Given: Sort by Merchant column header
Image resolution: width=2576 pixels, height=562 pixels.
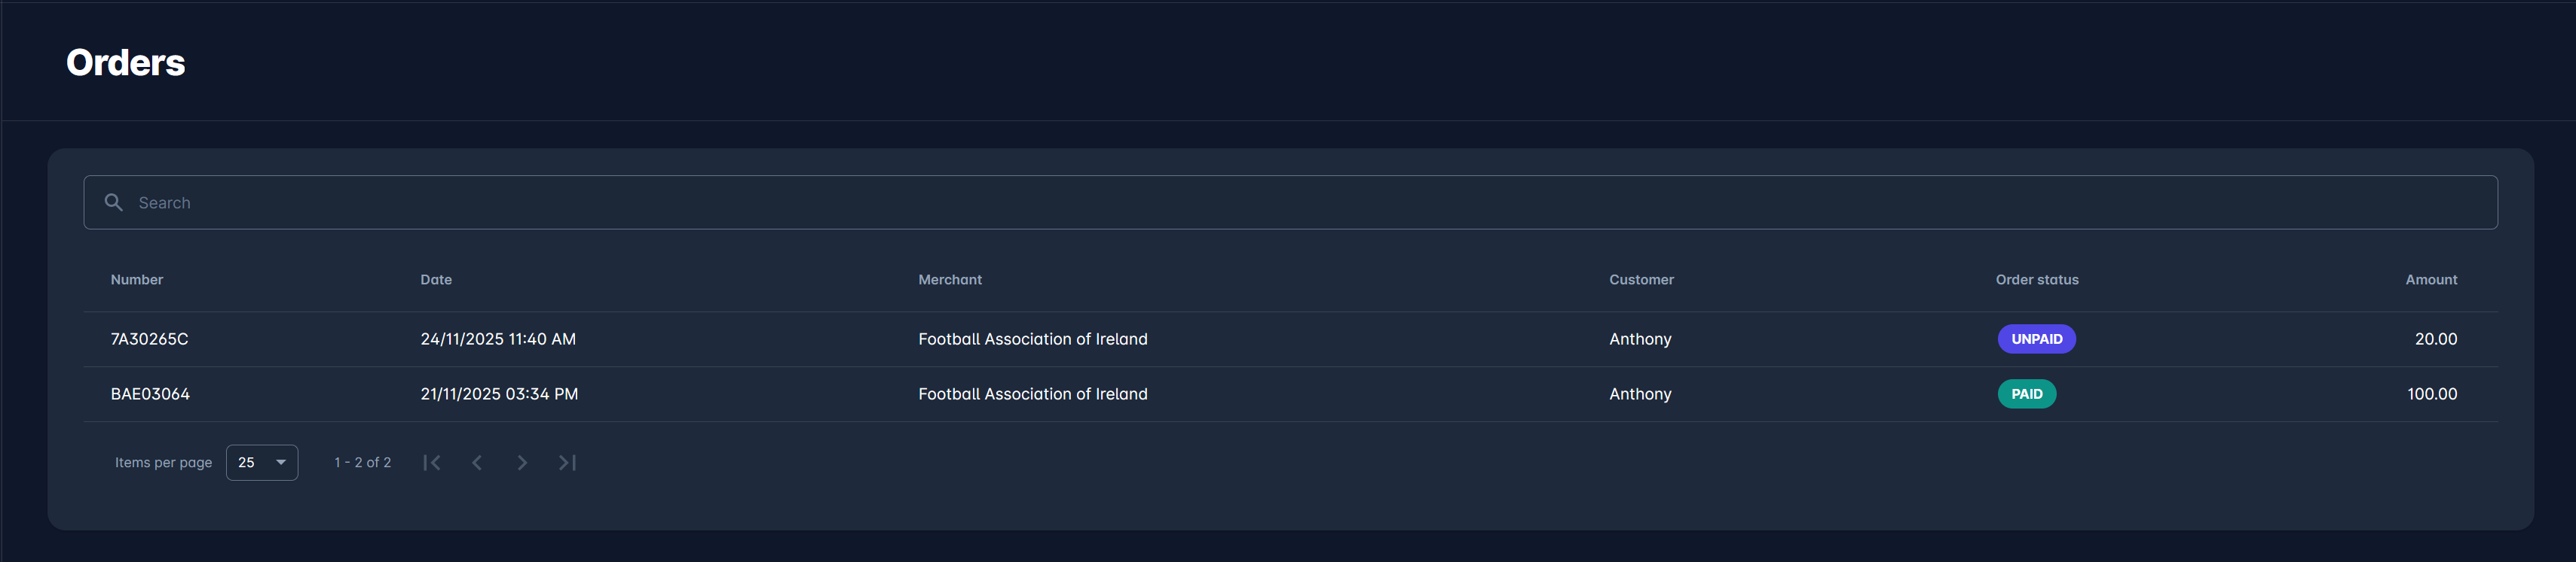Looking at the screenshot, I should [x=950, y=280].
